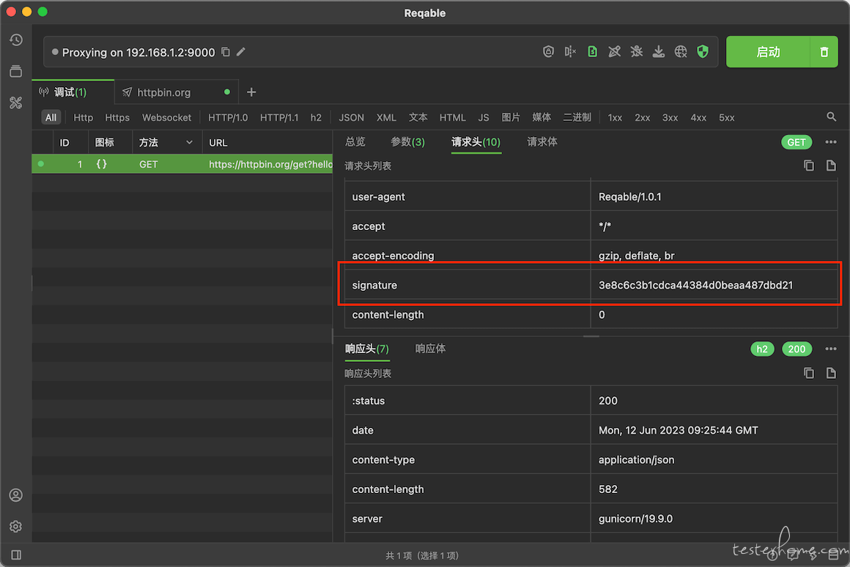Open the 参数(3) parameters tab

[407, 142]
